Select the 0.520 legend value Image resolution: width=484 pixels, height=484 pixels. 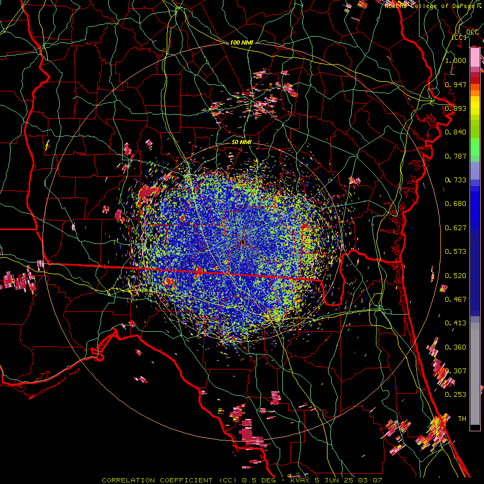pos(455,276)
